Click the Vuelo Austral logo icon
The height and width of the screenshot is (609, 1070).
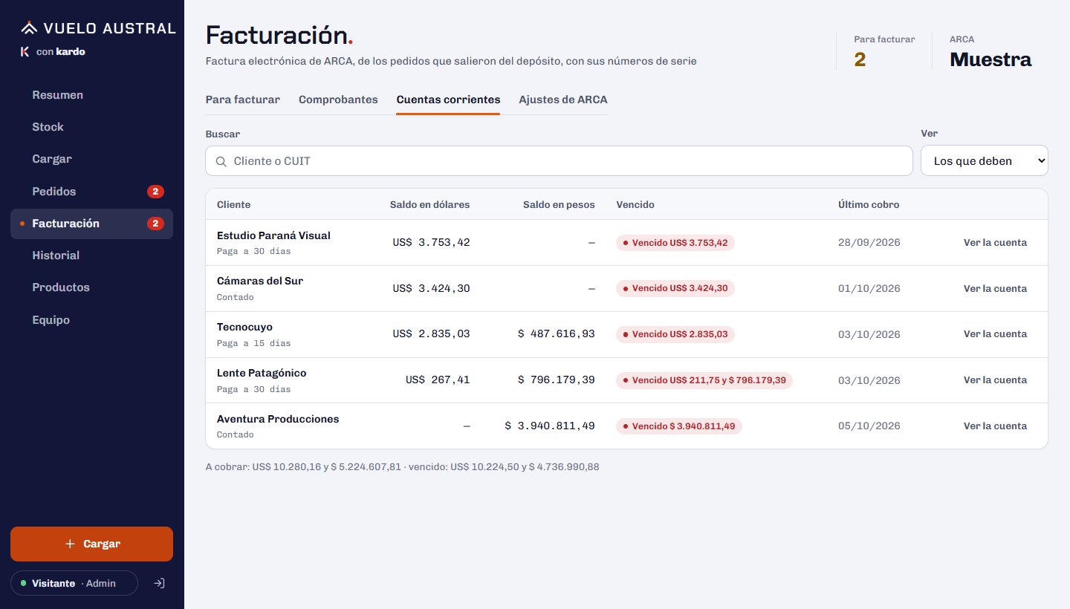tap(28, 28)
